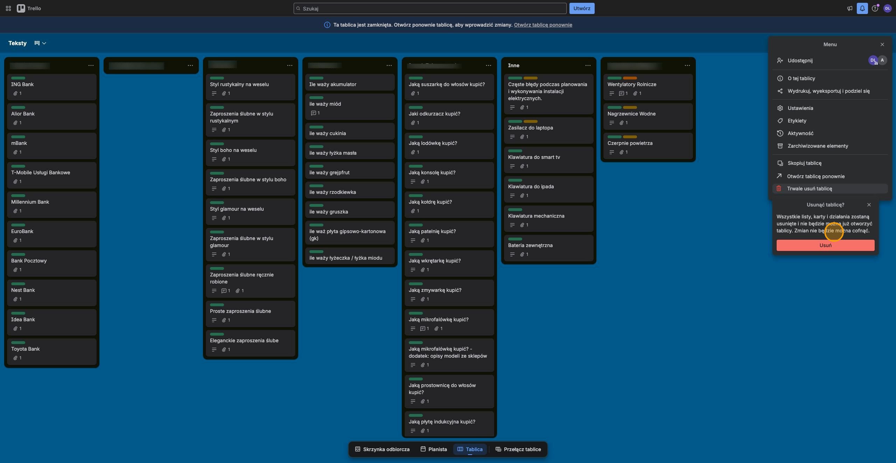Image resolution: width=896 pixels, height=463 pixels.
Task: Open the Inne list actions menu
Action: [588, 65]
